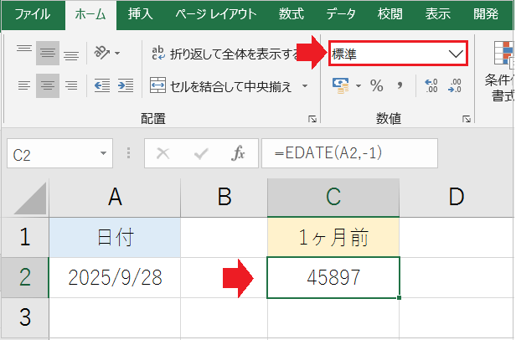Apply accounting currency format

pyautogui.click(x=341, y=85)
